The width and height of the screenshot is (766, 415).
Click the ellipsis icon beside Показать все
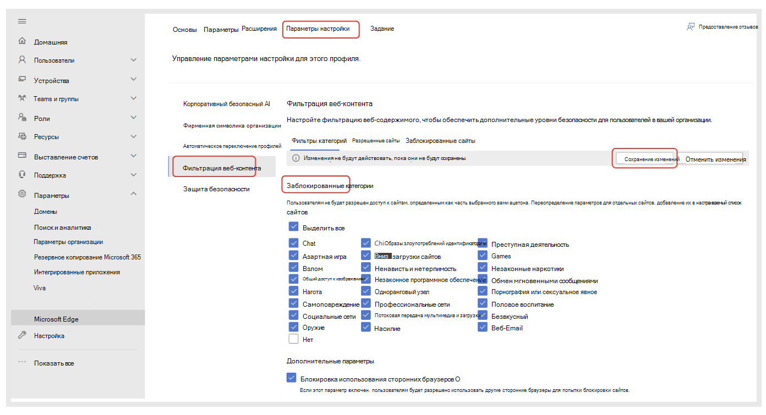22,362
